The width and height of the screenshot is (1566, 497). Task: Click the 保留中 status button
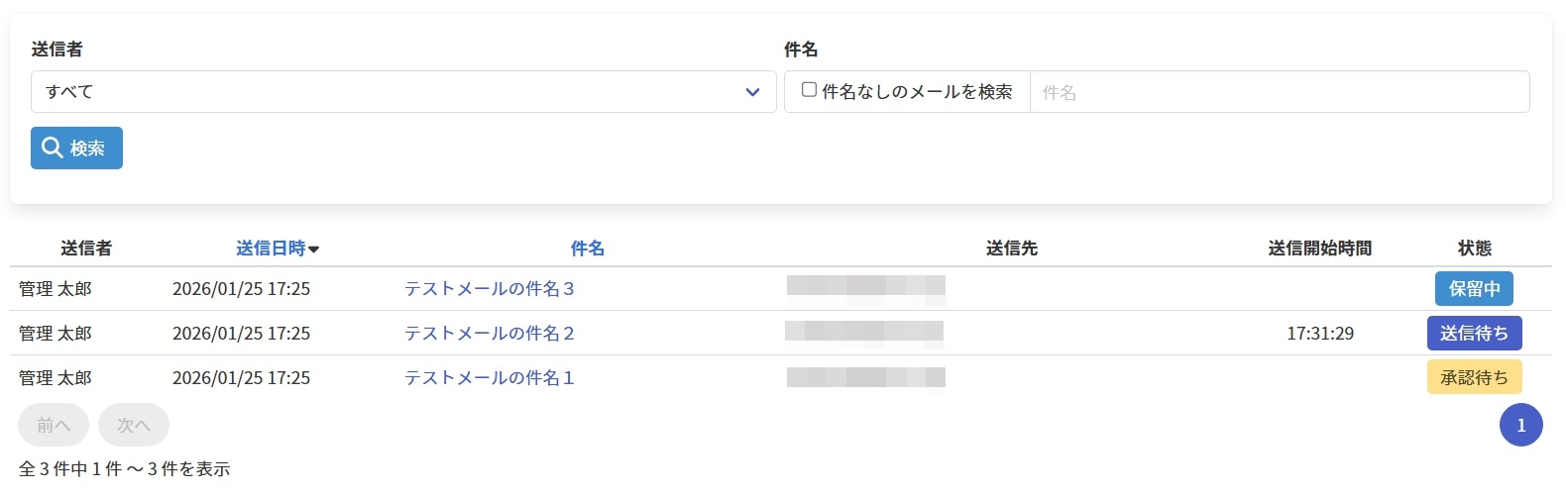pyautogui.click(x=1474, y=289)
